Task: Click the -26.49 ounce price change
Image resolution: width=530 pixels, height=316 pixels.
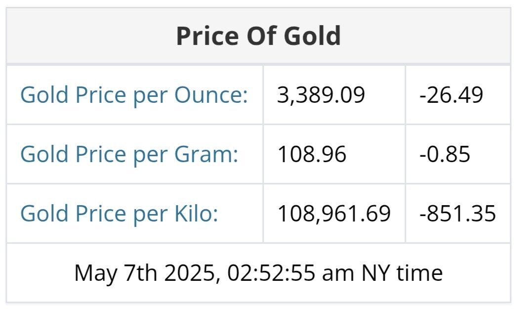Action: tap(451, 94)
